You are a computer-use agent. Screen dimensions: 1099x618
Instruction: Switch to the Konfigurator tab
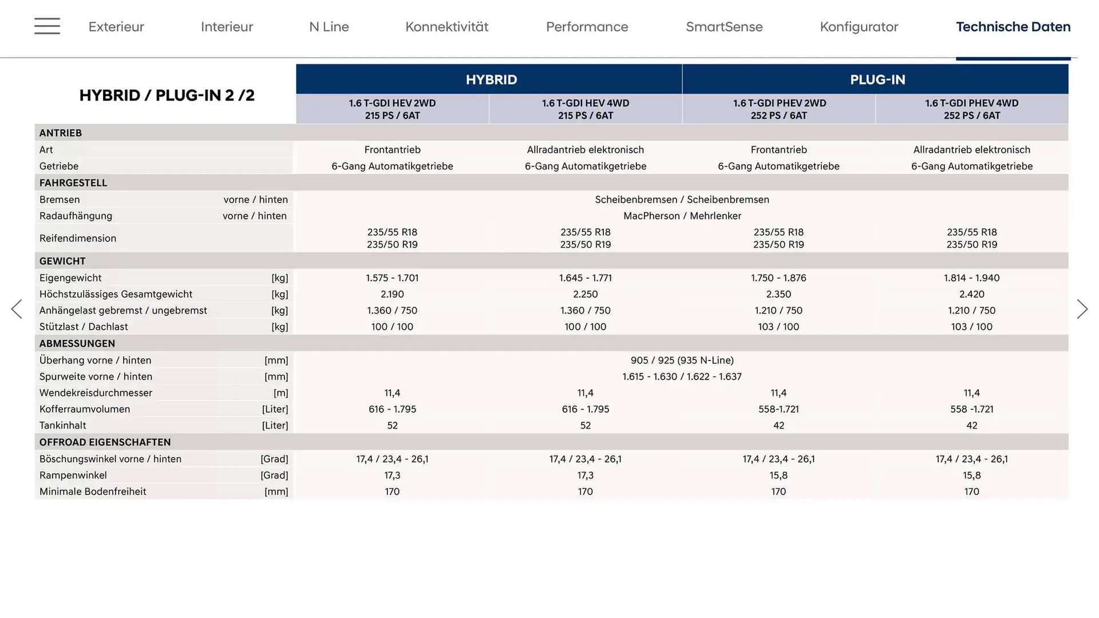pos(859,27)
